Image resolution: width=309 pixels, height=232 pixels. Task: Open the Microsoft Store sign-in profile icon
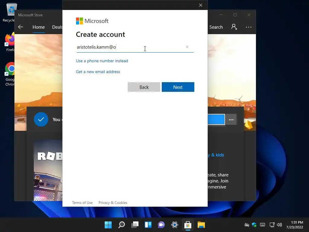pos(234,27)
